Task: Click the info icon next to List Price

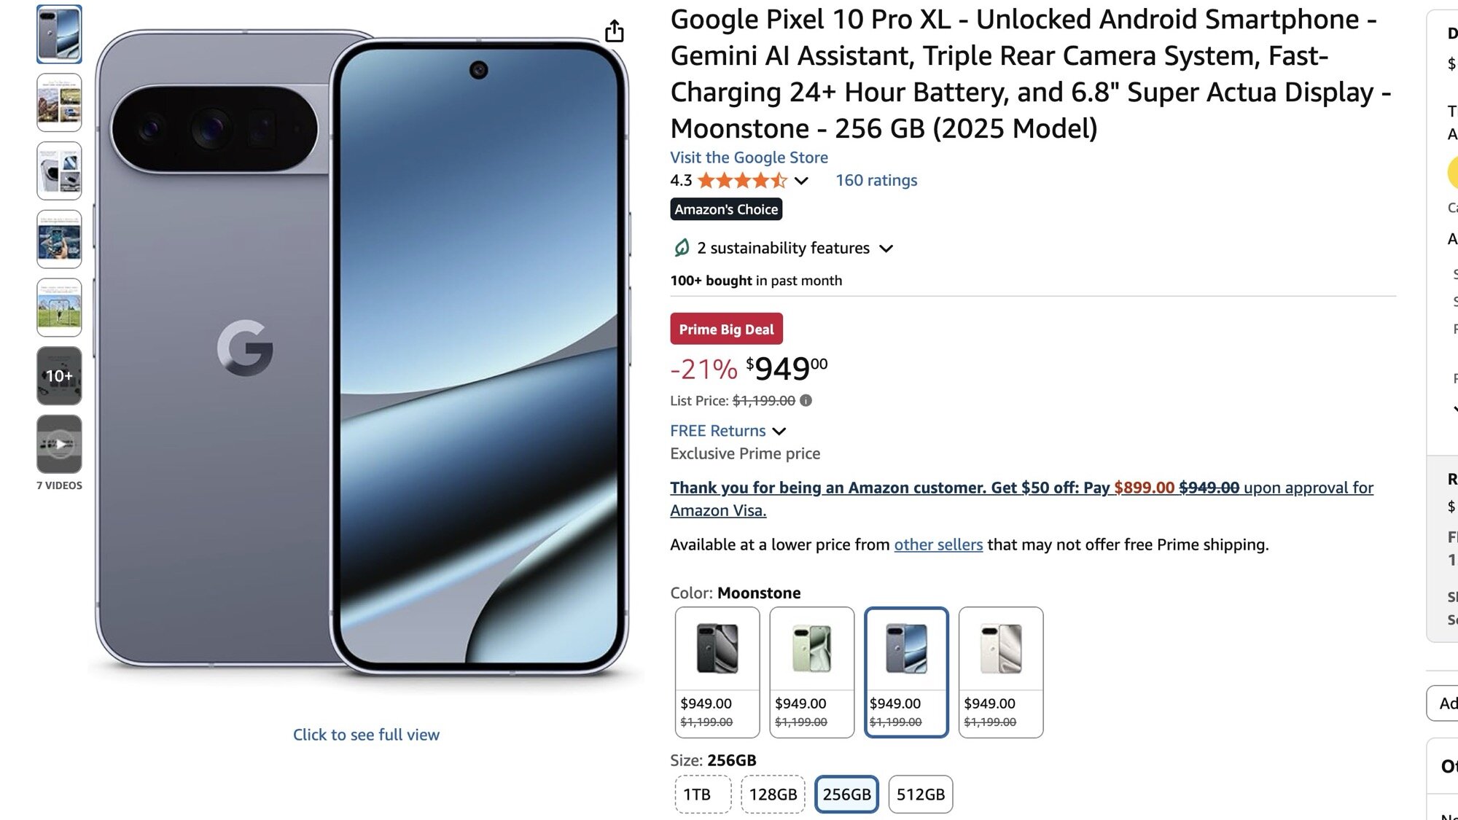Action: 806,400
